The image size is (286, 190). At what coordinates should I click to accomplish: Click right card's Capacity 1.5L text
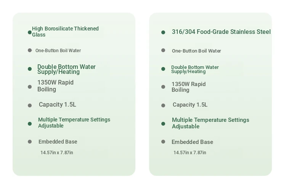coord(190,105)
